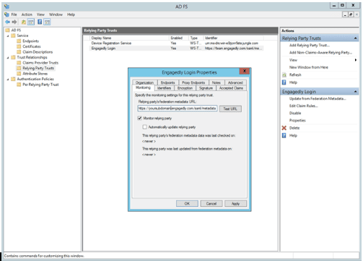
Task: Click the federation metadata URL field
Action: (x=178, y=108)
